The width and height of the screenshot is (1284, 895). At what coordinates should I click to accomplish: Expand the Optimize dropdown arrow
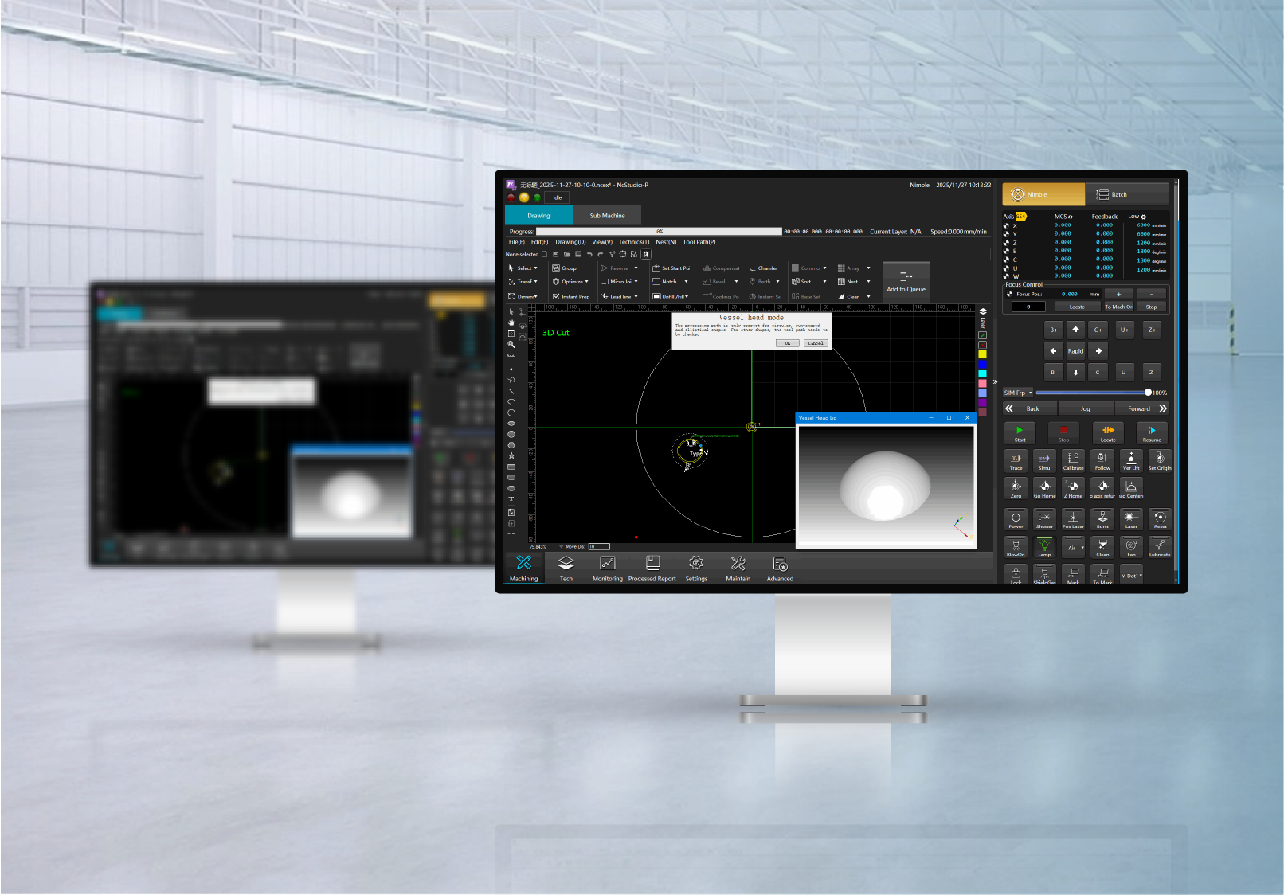[x=587, y=282]
